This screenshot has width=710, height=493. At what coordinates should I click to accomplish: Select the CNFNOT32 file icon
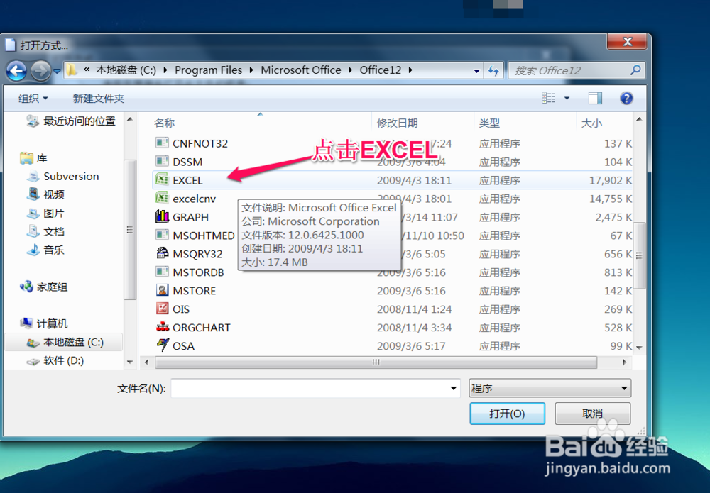(162, 143)
